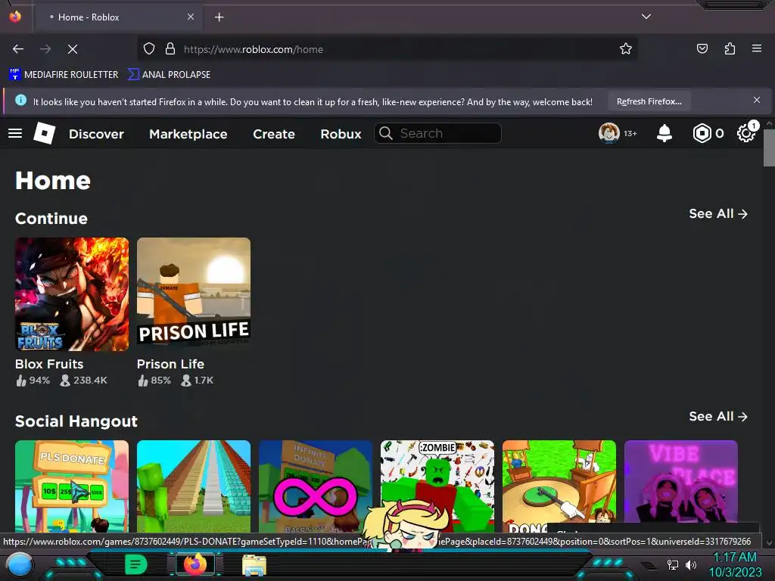Open a new tab with plus button

219,17
